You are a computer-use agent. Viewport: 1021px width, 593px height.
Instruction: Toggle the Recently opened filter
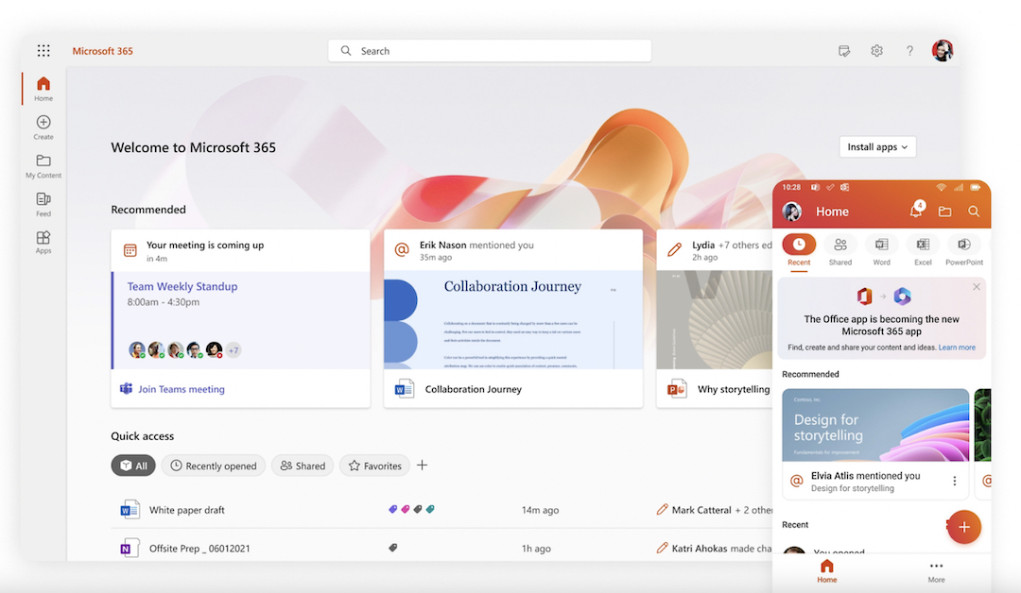click(213, 466)
